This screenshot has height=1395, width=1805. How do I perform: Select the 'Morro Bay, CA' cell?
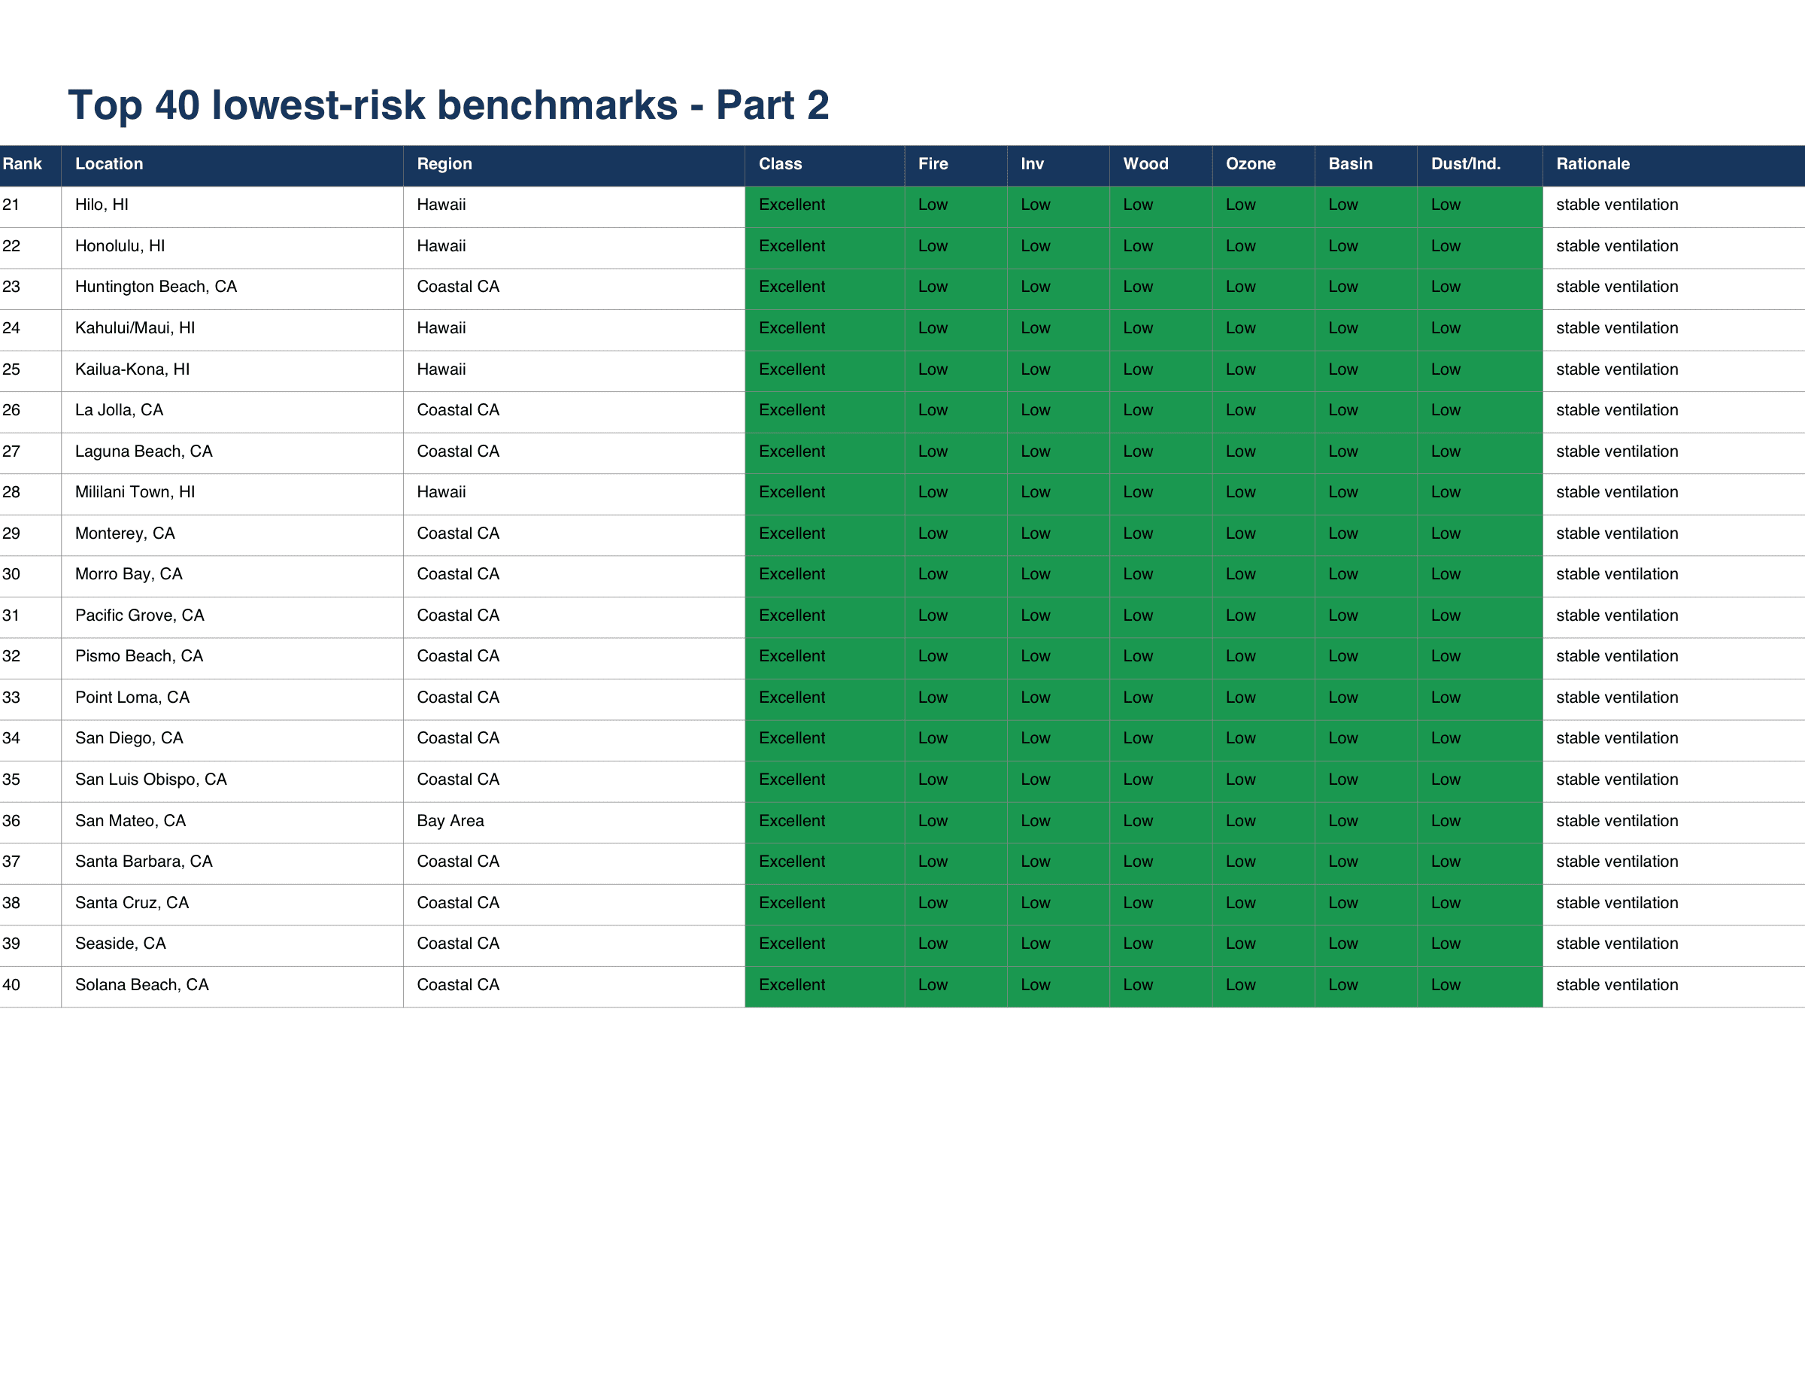click(232, 576)
